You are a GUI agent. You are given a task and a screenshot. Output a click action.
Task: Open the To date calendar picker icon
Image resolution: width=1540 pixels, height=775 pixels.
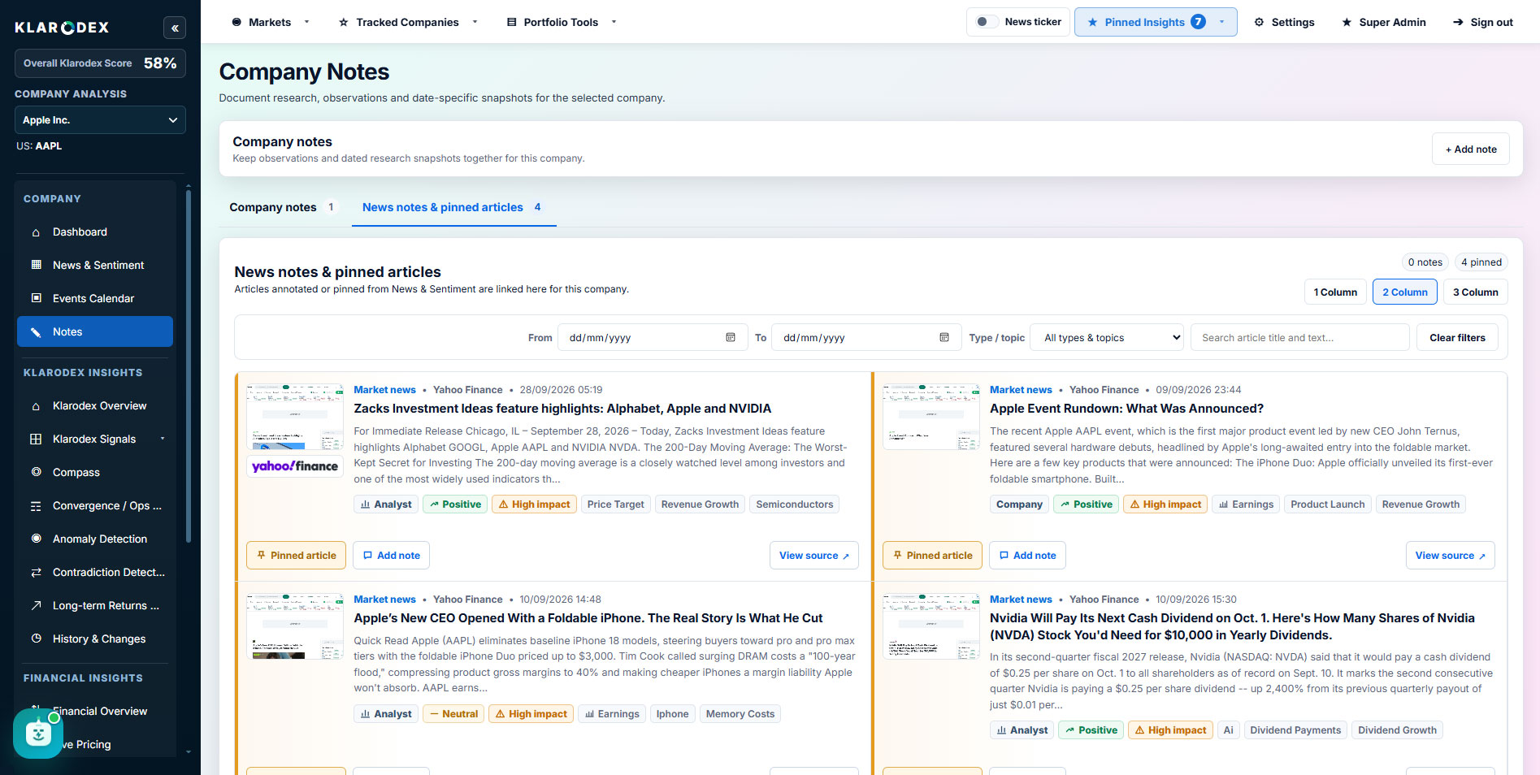pos(944,337)
